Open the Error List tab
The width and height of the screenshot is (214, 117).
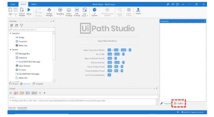tap(12, 108)
